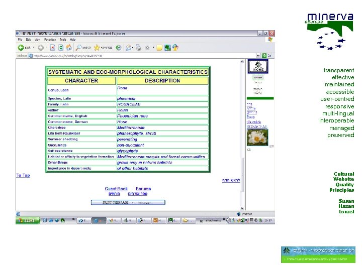Image resolution: width=362 pixels, height=271 pixels.
Task: Click the Print printer icon
Action: (x=138, y=48)
